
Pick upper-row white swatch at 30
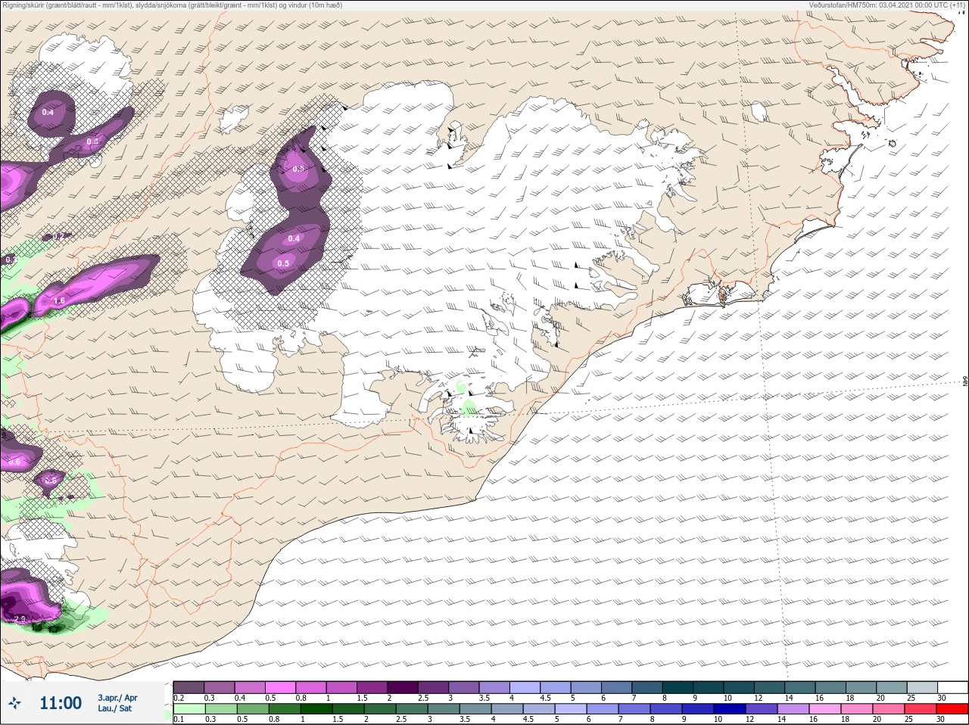pyautogui.click(x=952, y=687)
